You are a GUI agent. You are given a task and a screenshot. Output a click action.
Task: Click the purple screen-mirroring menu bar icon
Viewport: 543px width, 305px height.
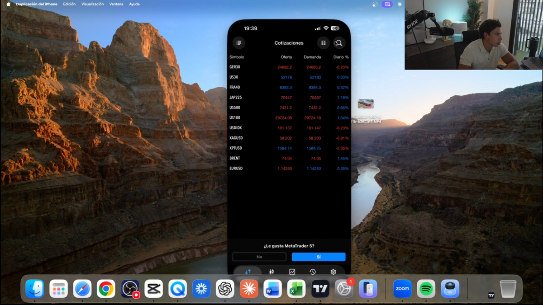387,4
